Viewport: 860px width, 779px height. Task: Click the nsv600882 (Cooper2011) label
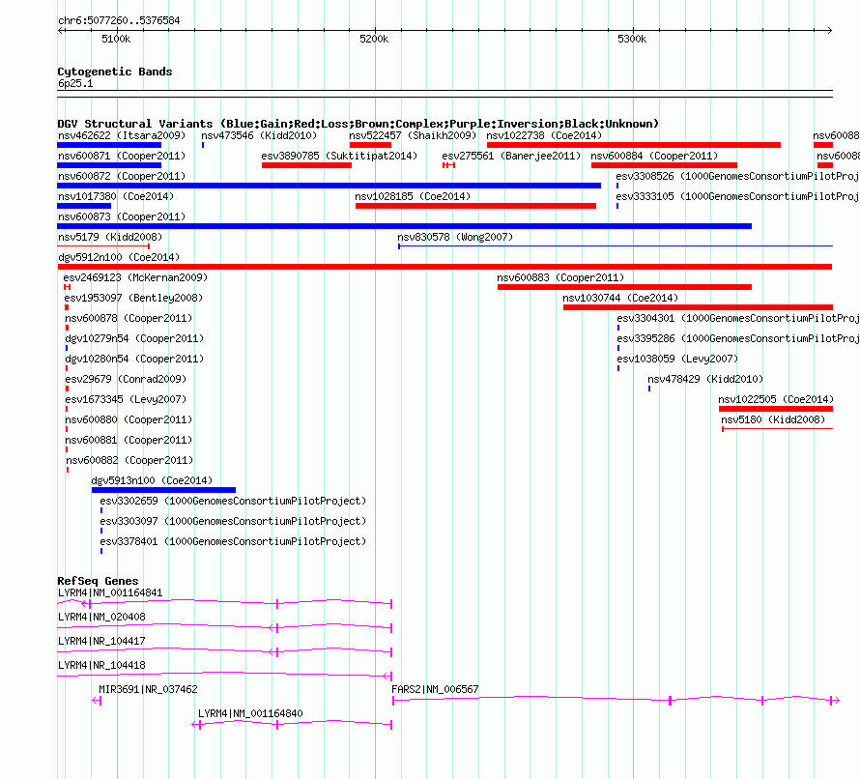pos(129,460)
